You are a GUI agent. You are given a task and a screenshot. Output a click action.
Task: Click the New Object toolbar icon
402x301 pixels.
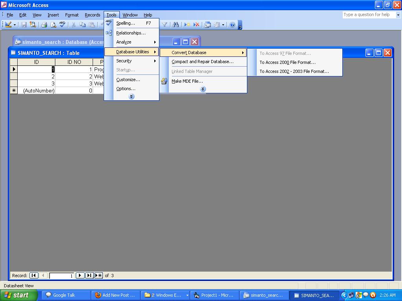click(217, 25)
